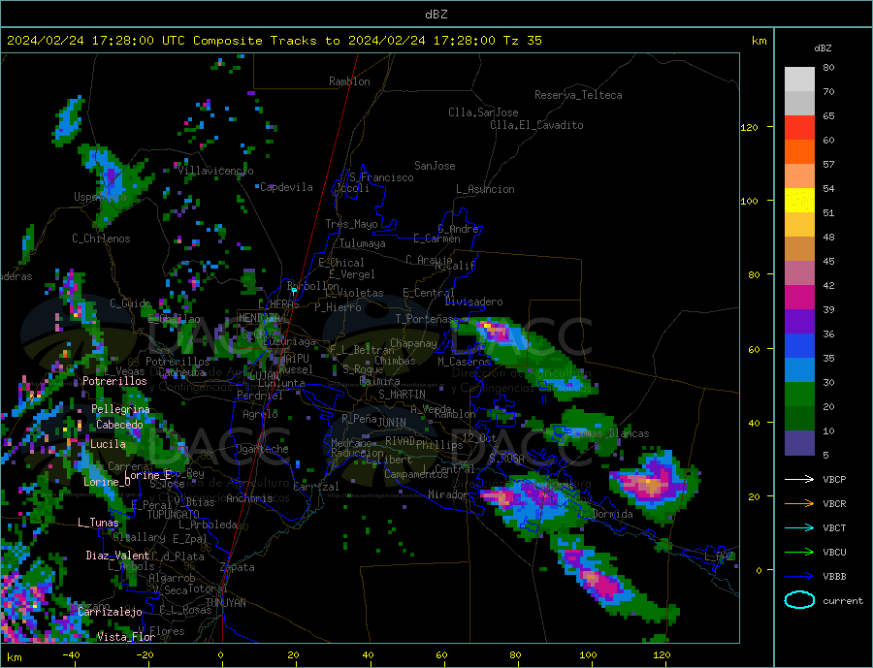Click the small cyan marker beside Borbollon
The height and width of the screenshot is (668, 873).
tap(294, 291)
